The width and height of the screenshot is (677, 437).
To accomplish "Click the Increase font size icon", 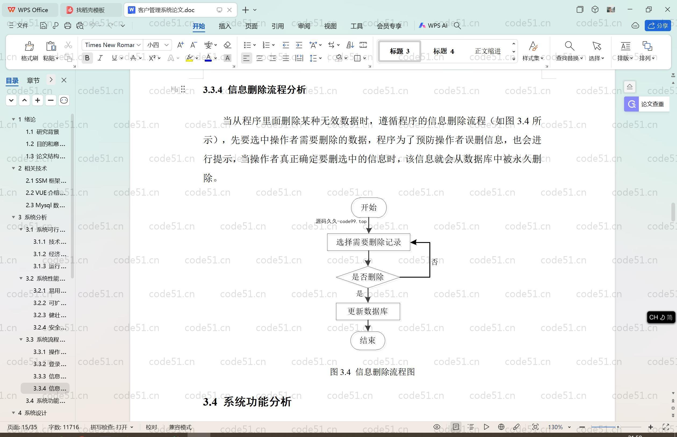I will (x=180, y=45).
